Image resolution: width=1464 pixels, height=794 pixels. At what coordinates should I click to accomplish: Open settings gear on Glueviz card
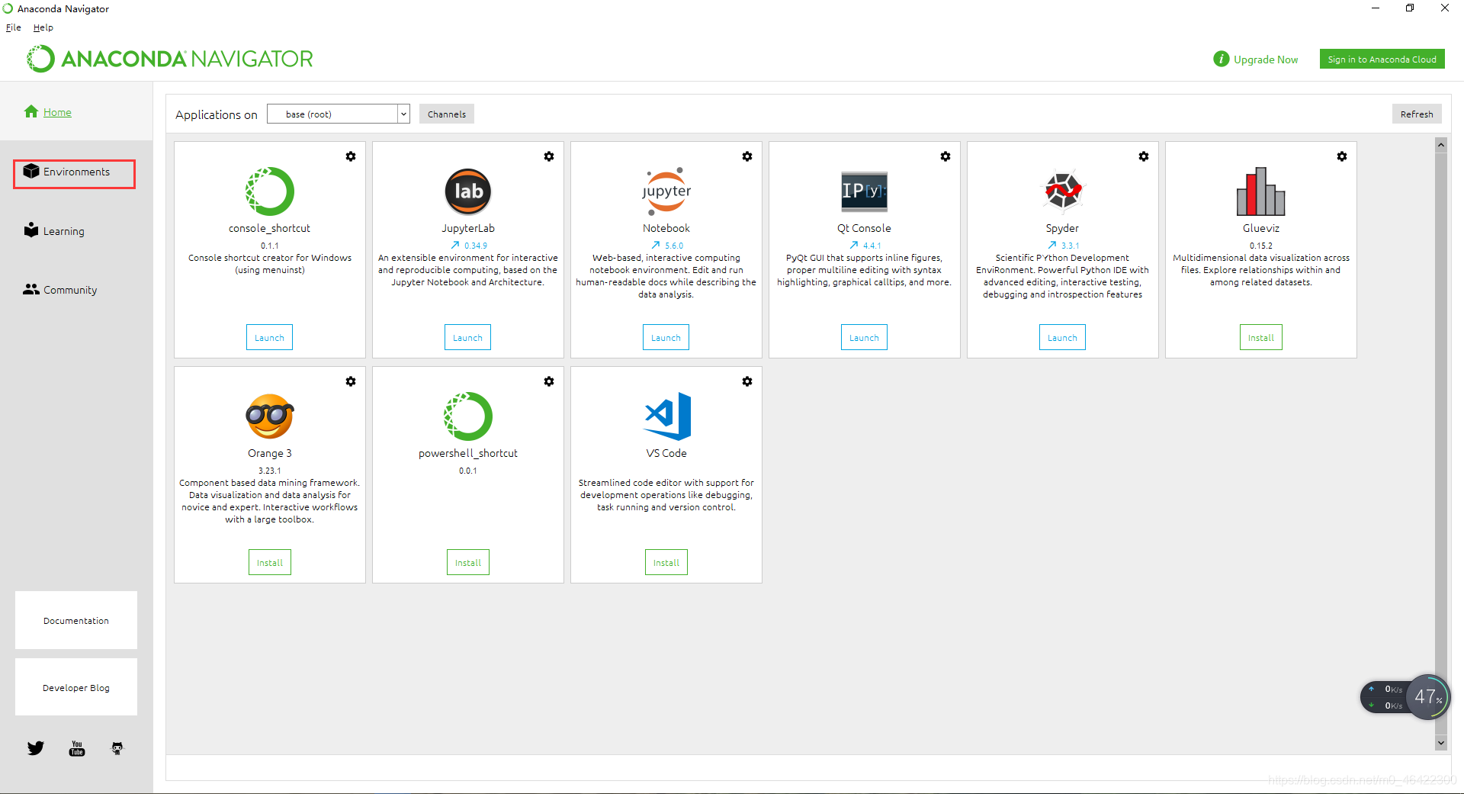pos(1342,156)
